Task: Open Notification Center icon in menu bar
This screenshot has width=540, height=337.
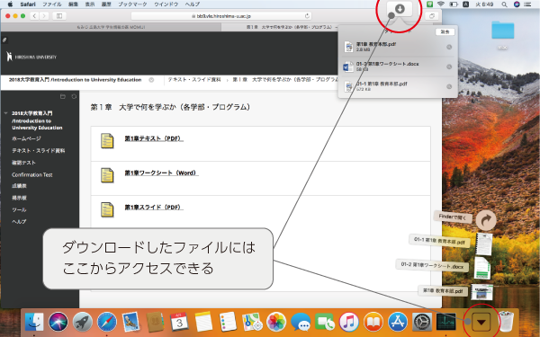Action: pyautogui.click(x=527, y=4)
